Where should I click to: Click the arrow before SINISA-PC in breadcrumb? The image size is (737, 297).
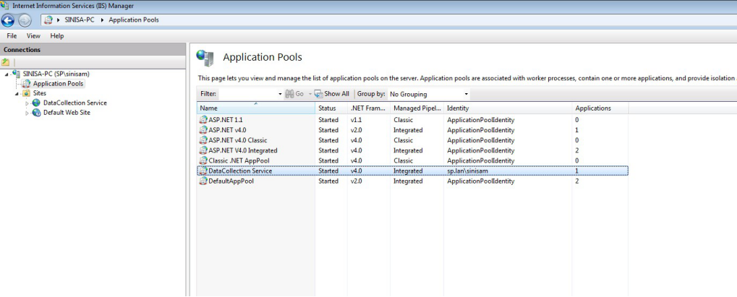point(59,20)
